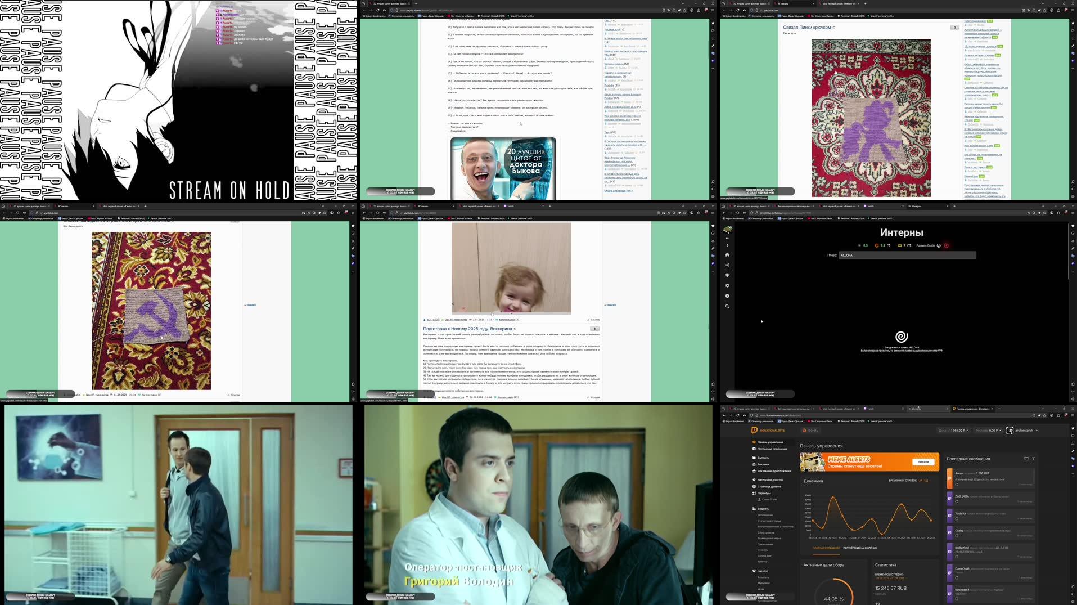Click the rating button beside Викторина title
This screenshot has width=1077, height=605.
tap(594, 329)
